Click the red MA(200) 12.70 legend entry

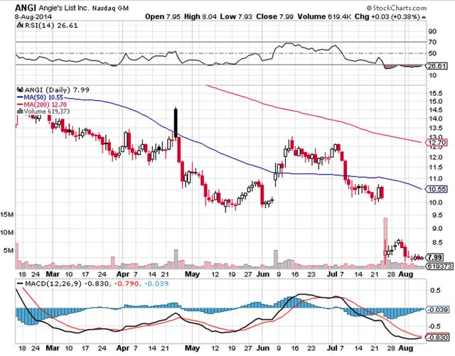click(x=42, y=104)
